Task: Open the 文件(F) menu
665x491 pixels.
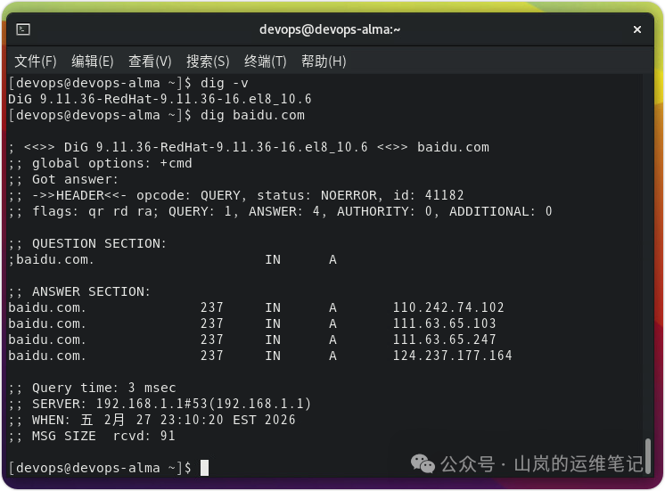Action: click(36, 61)
